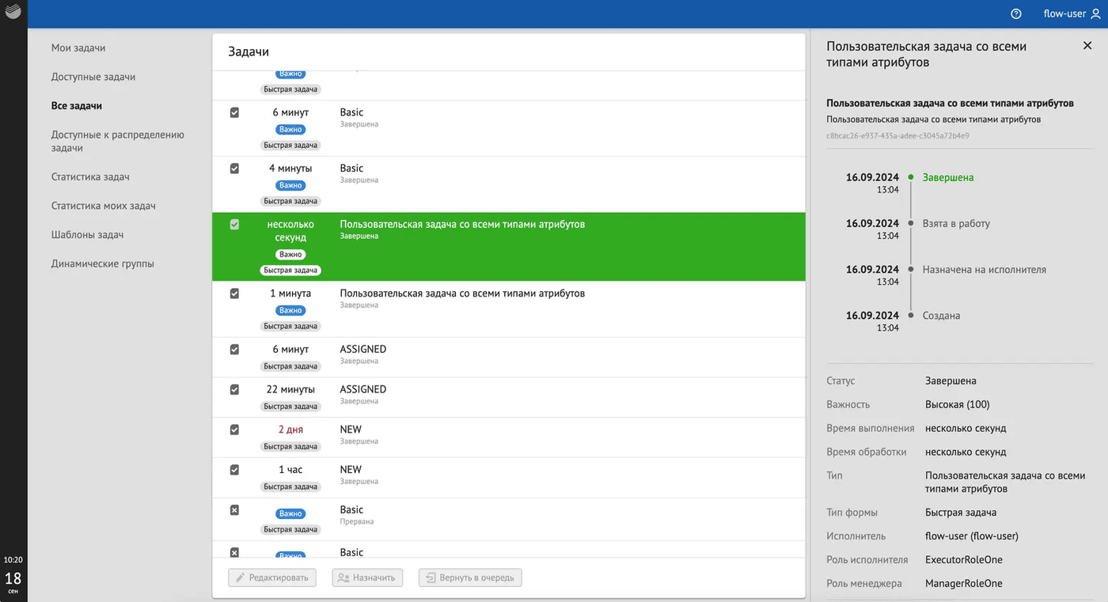
Task: Close the task details panel
Action: pos(1087,46)
